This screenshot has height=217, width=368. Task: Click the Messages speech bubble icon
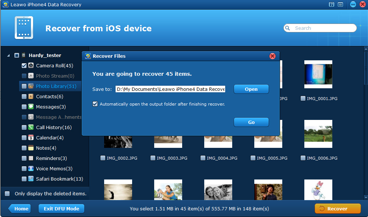point(31,107)
